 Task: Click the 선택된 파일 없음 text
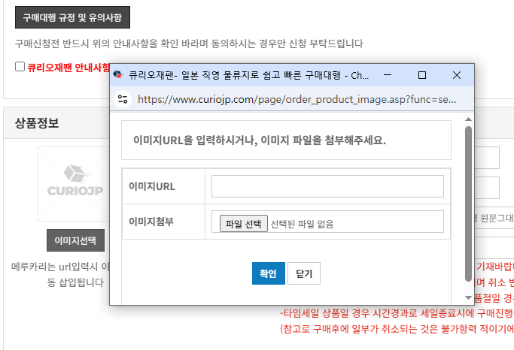click(x=302, y=224)
